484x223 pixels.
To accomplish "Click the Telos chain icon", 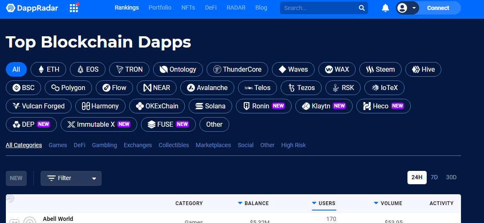I will 248,88.
